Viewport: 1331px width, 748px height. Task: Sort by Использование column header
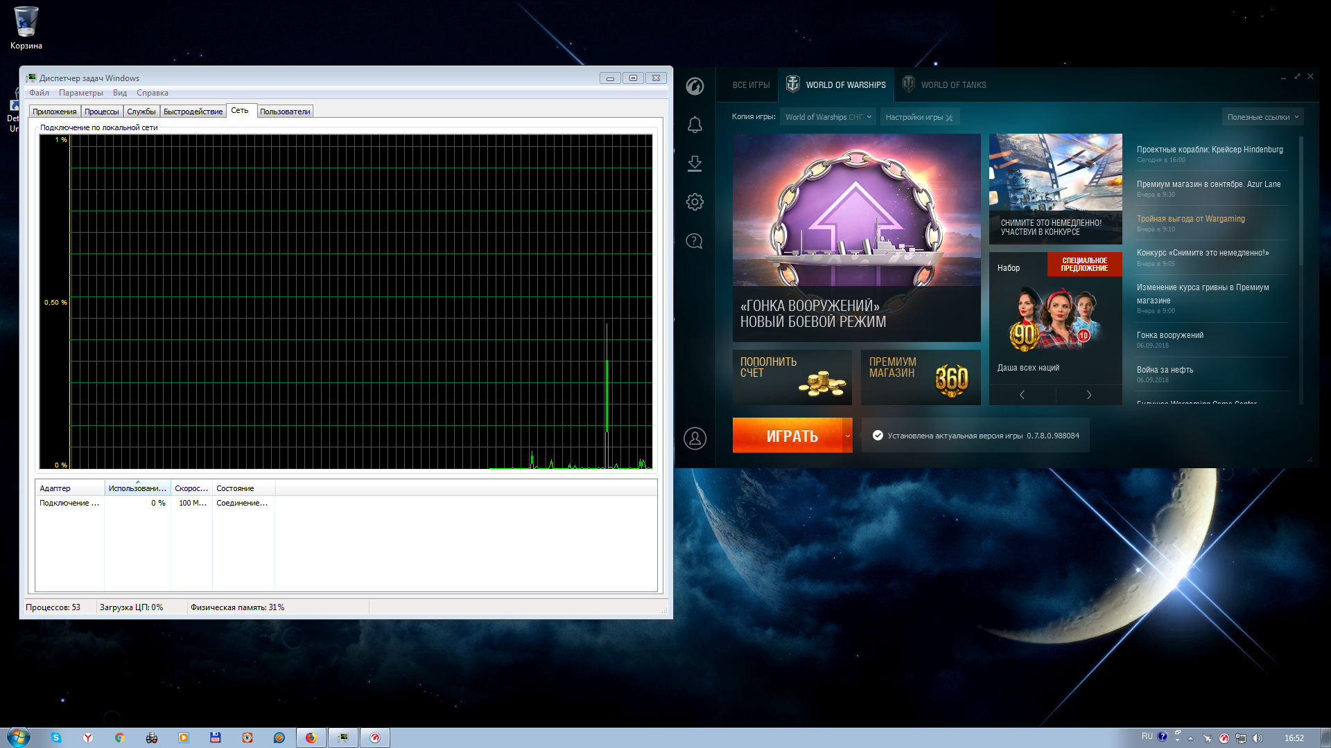click(137, 488)
